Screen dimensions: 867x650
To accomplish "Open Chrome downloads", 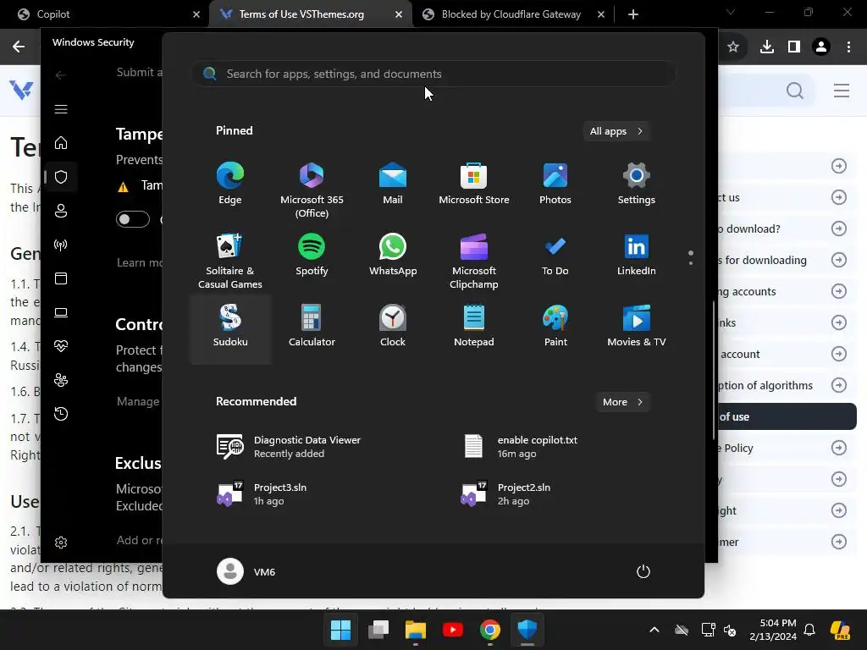I will [767, 47].
